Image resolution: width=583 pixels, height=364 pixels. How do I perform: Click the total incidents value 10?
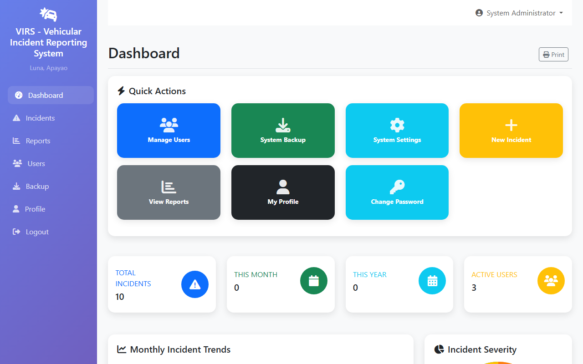pos(120,297)
